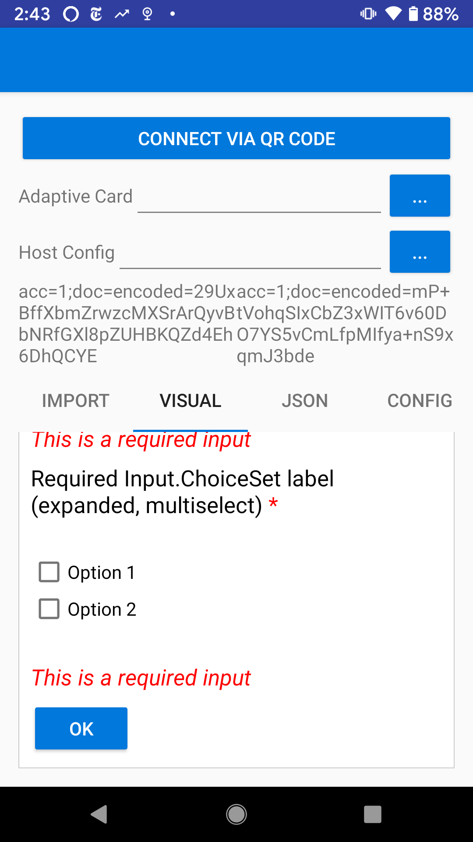The width and height of the screenshot is (473, 842).
Task: Tap the "..." icon next to Host Config
Action: (420, 252)
